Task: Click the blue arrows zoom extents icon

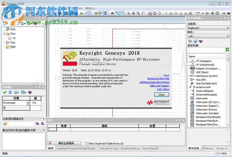Action: [x=159, y=14]
